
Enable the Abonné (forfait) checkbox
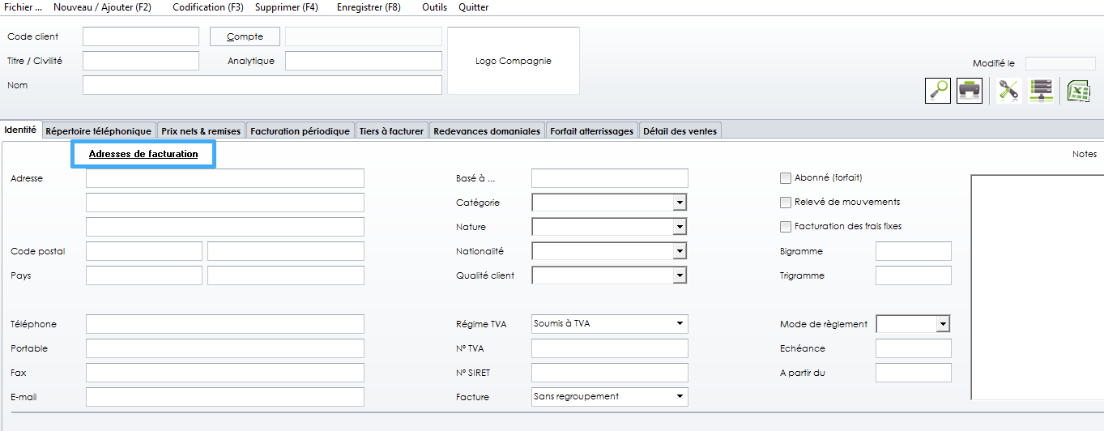click(785, 178)
